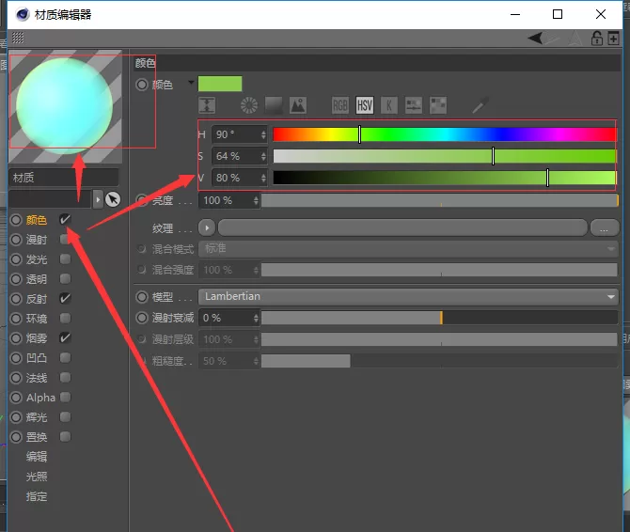Enable the 凹凸 channel checkbox
Image resolution: width=630 pixels, height=532 pixels.
point(65,358)
